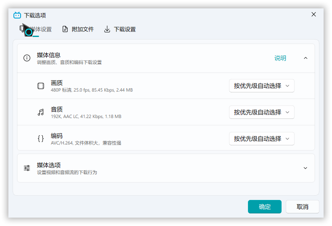332x226 pixels.
Task: Switch to the 附加文件 tab
Action: click(x=82, y=29)
